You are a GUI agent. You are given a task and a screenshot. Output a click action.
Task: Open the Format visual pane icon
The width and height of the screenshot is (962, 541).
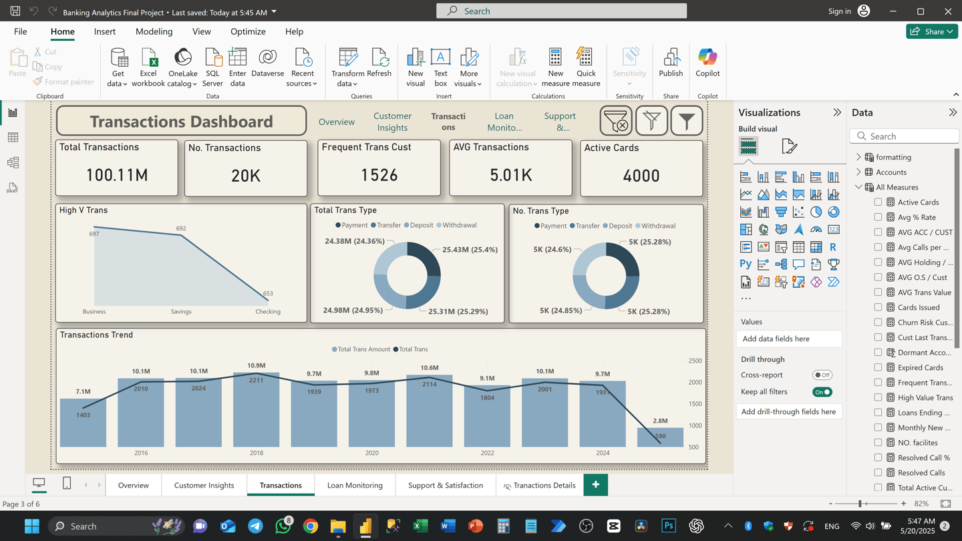click(789, 146)
